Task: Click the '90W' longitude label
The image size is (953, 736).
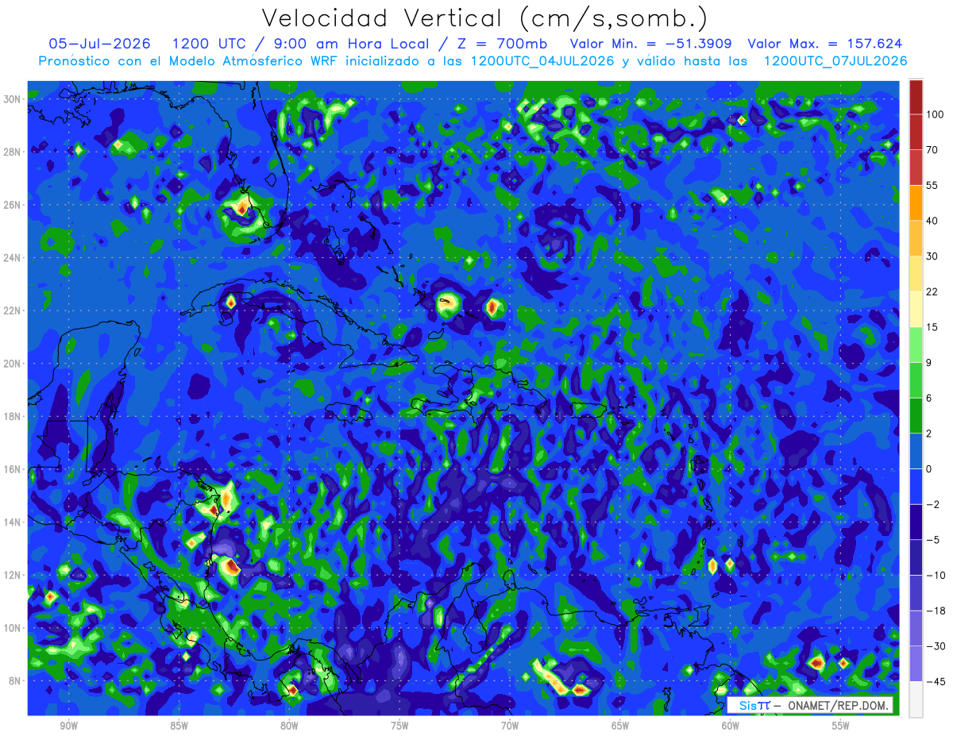Action: click(x=69, y=725)
